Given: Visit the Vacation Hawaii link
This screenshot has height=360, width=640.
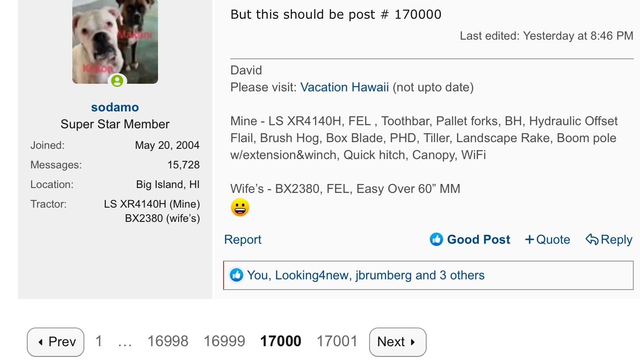Looking at the screenshot, I should coord(345,87).
